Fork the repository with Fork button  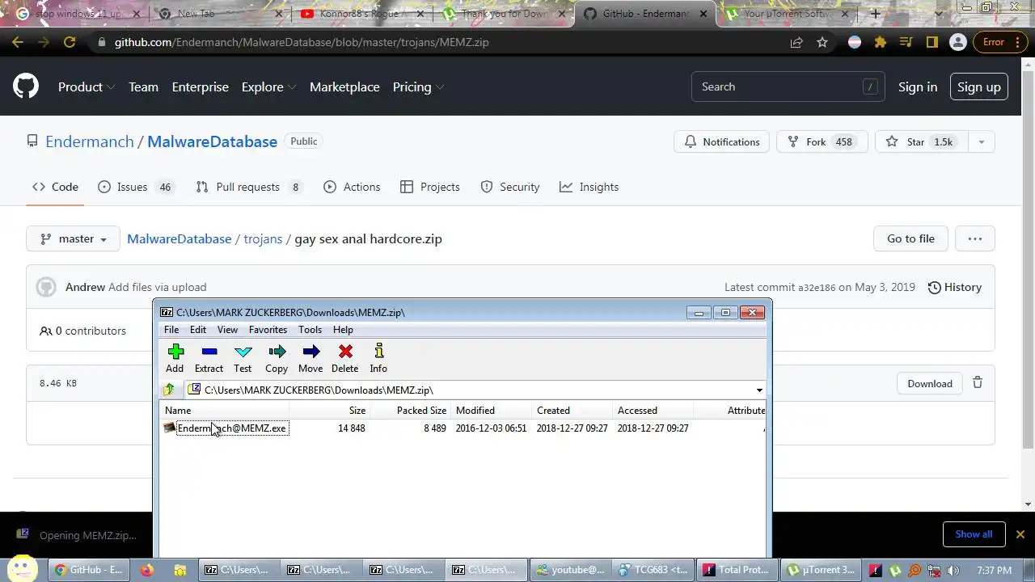tap(822, 141)
